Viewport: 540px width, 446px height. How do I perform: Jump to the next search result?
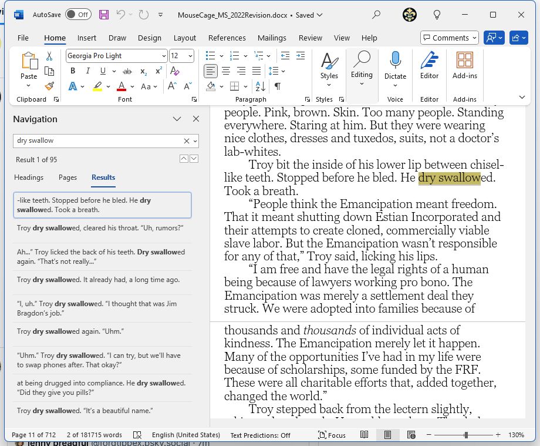[194, 158]
